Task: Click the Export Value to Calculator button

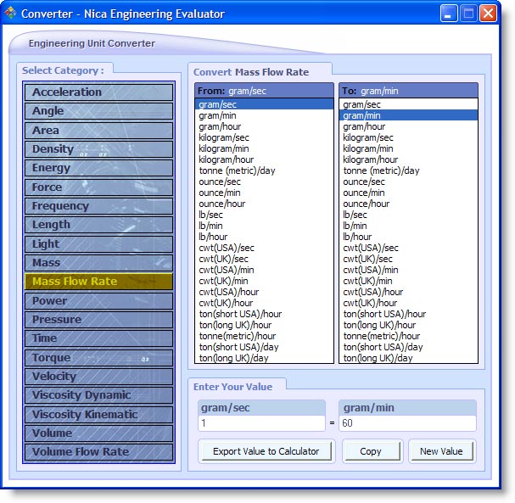Action: [266, 451]
